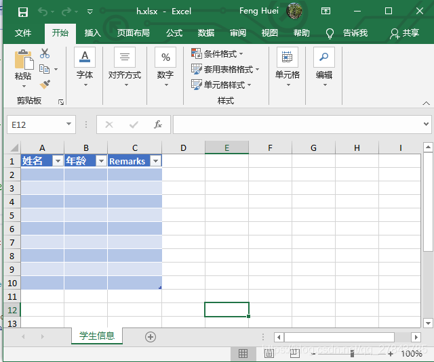
Task: Activate the format painter brush
Action: click(45, 85)
